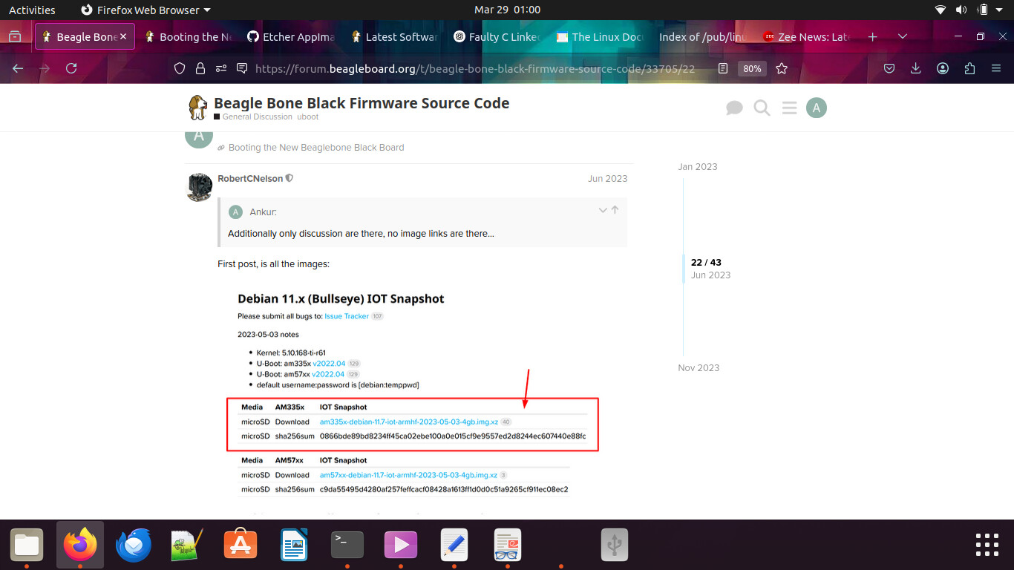Open the forum hamburger menu
Image resolution: width=1014 pixels, height=570 pixels.
coord(789,108)
